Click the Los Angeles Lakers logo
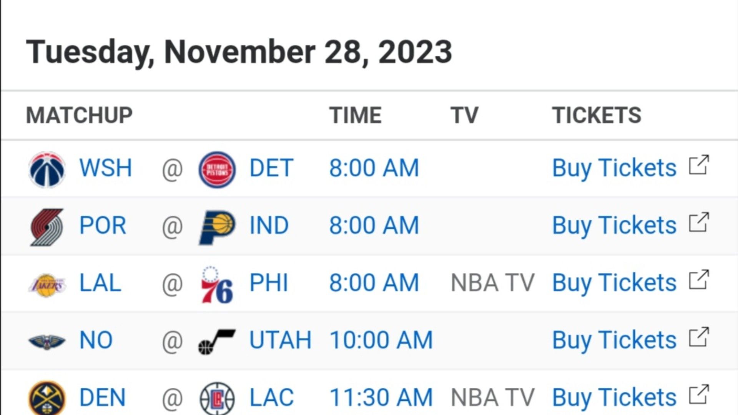This screenshot has width=738, height=415. pos(47,284)
